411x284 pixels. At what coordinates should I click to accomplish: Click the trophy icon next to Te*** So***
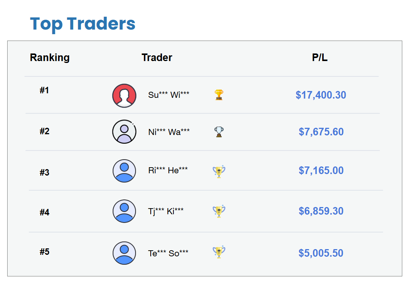point(219,252)
